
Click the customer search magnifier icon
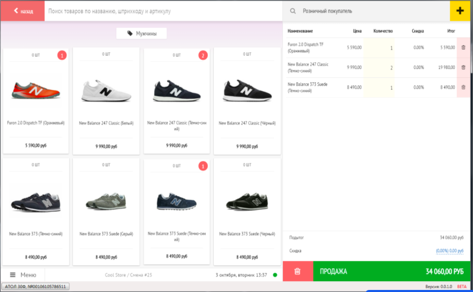click(x=293, y=11)
